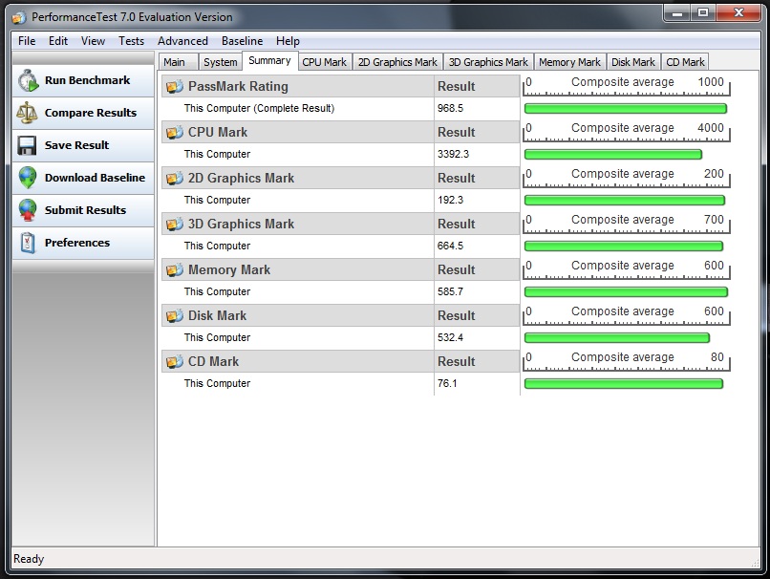Click the 3D Graphics Mark row icon
Image resolution: width=770 pixels, height=579 pixels.
pyautogui.click(x=175, y=224)
